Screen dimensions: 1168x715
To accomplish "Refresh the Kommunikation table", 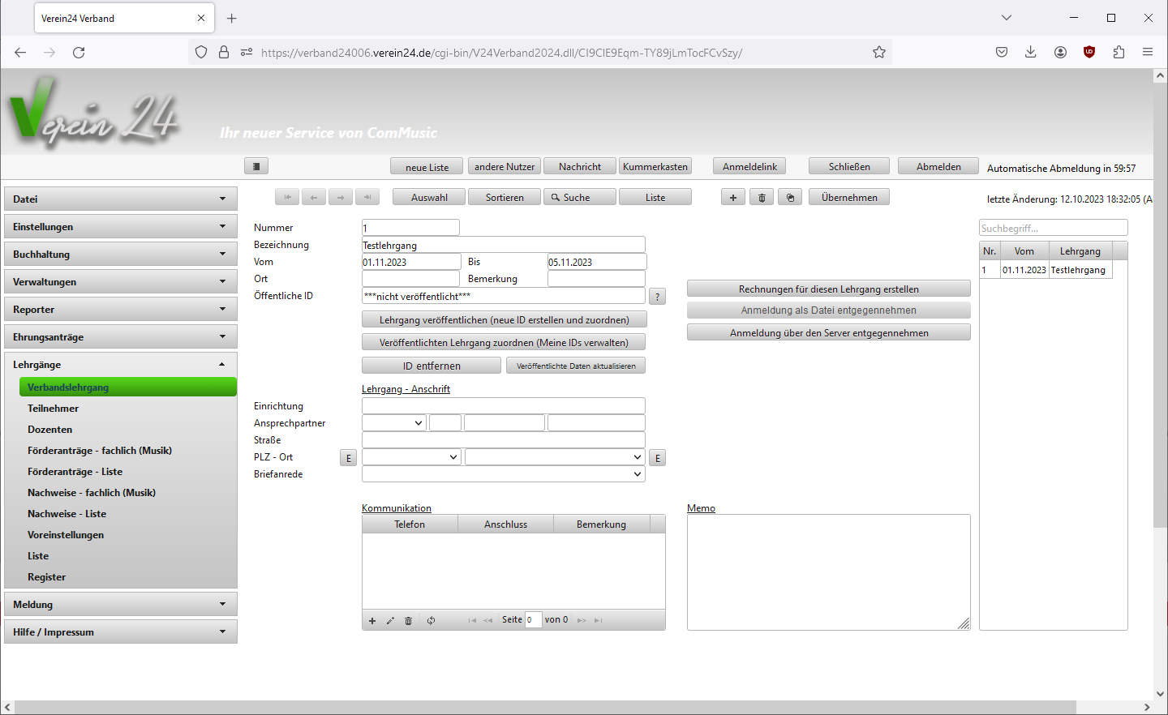I will click(x=431, y=620).
